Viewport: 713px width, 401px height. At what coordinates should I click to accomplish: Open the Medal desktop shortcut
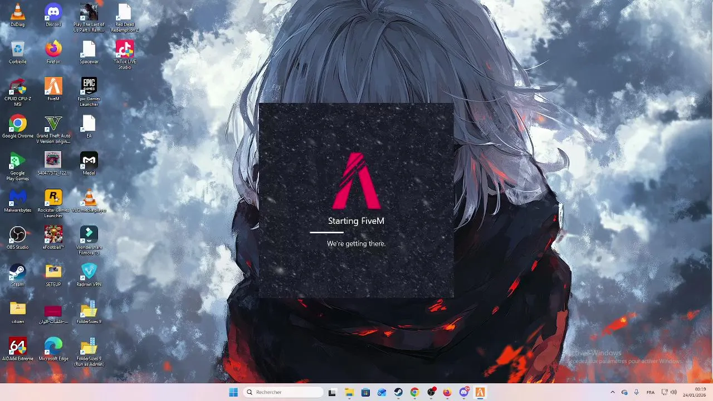[x=89, y=164]
